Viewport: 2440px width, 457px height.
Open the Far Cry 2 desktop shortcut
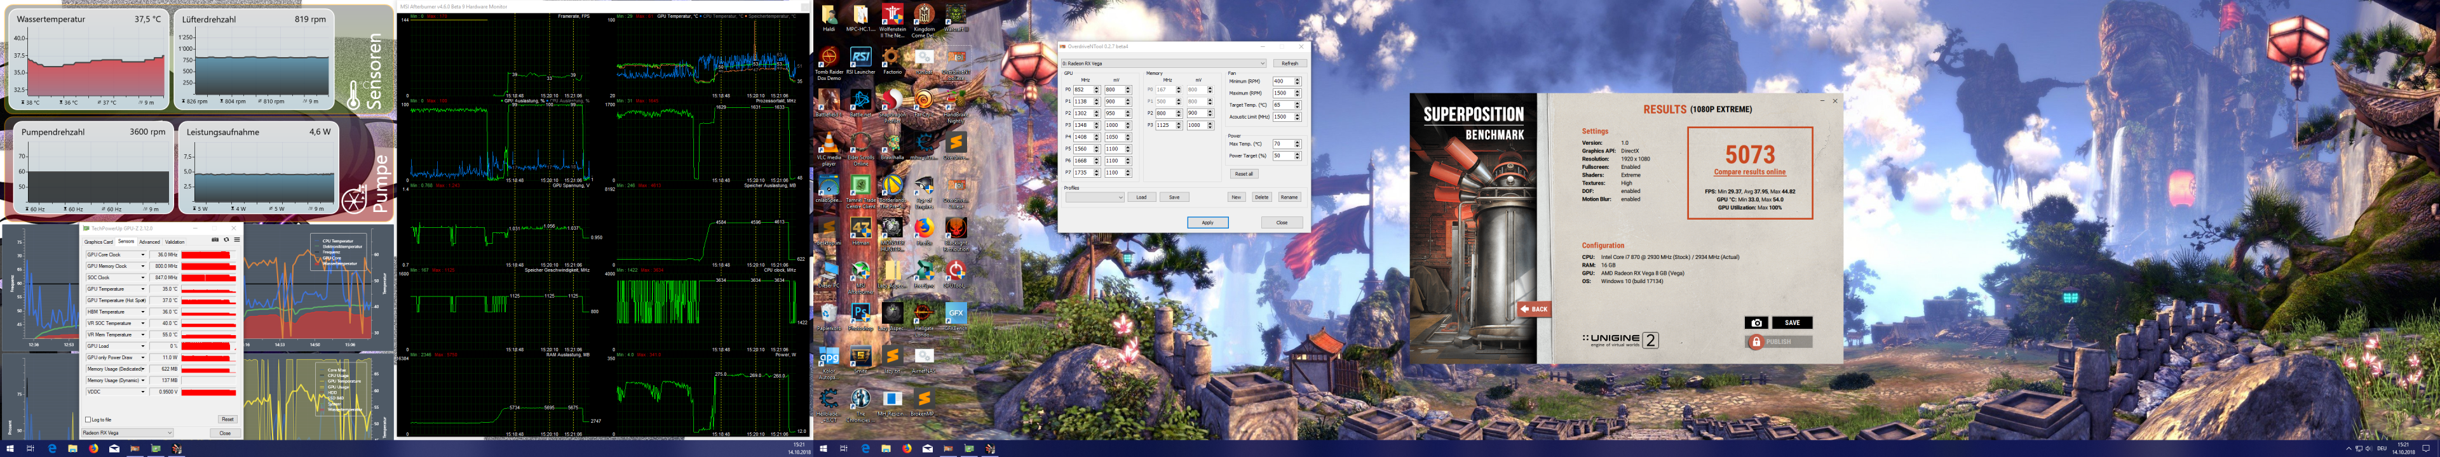click(x=925, y=103)
